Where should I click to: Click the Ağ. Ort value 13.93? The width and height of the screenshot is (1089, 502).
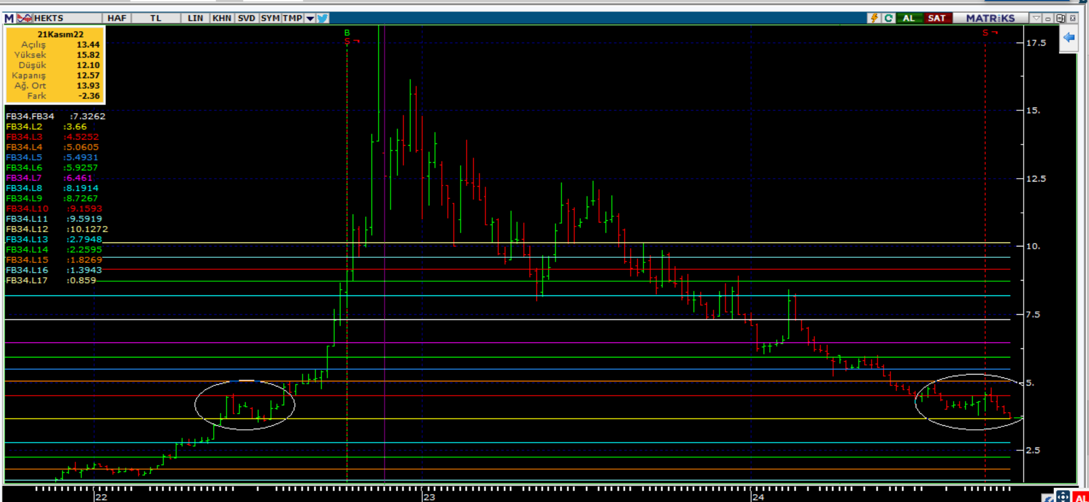[x=88, y=85]
